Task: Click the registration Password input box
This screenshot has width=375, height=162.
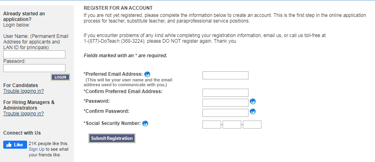Action: coord(225,103)
